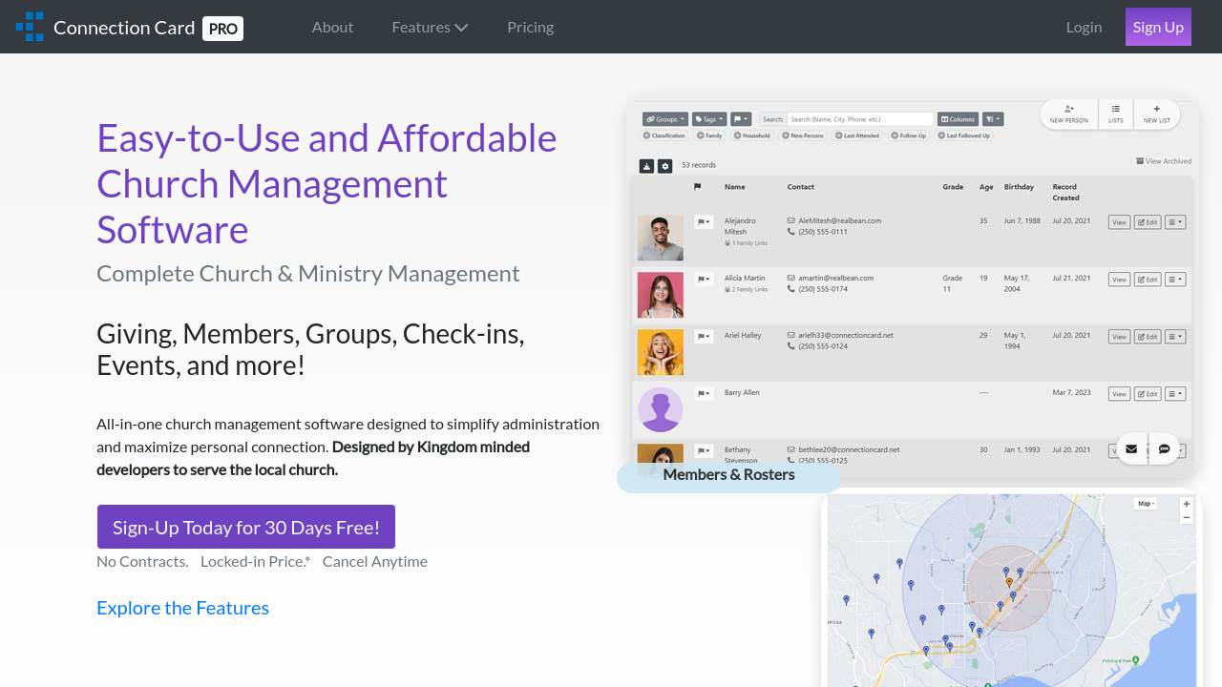Open the Login page
Screen dimensions: 1222x687
(x=1084, y=27)
